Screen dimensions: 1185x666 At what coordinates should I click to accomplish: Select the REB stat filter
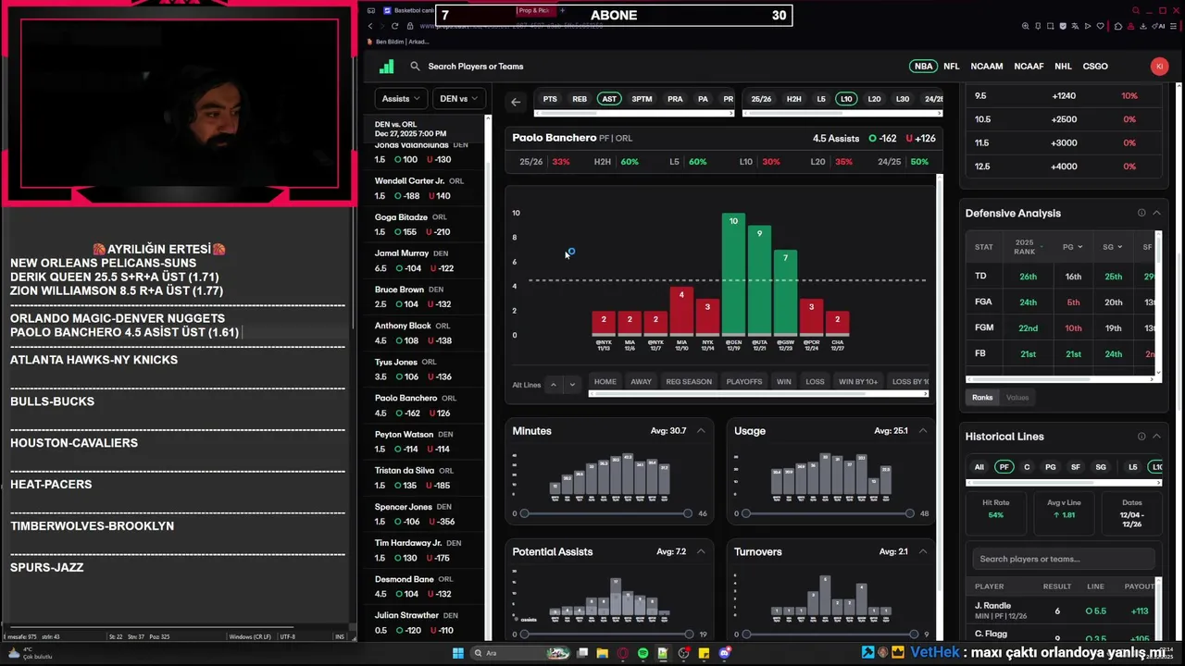[580, 99]
